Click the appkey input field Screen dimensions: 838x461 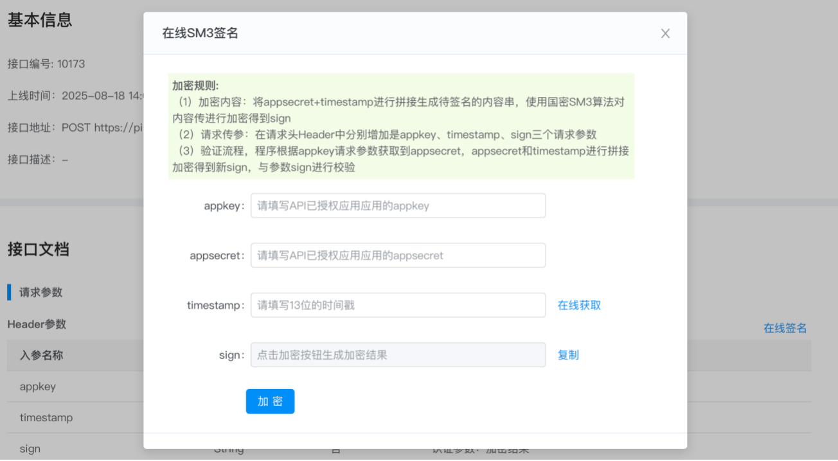(x=398, y=206)
